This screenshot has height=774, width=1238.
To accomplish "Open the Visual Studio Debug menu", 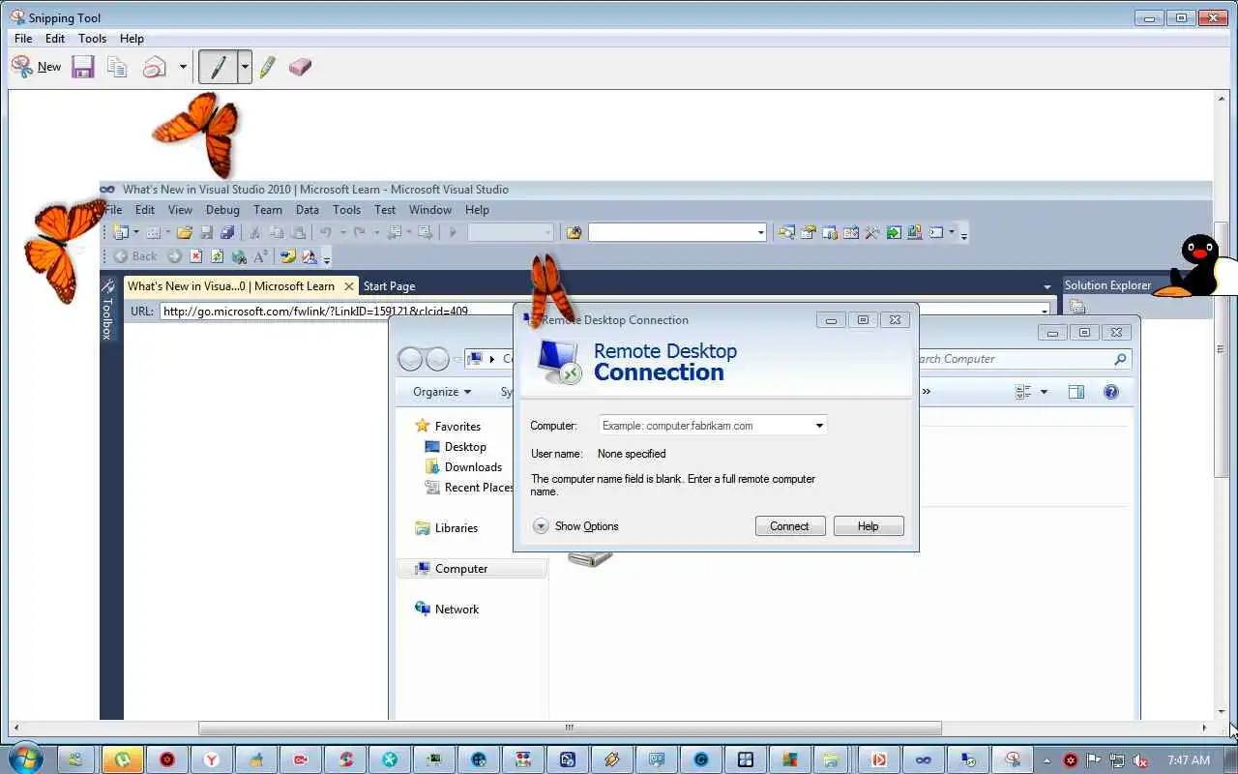I will pyautogui.click(x=222, y=209).
